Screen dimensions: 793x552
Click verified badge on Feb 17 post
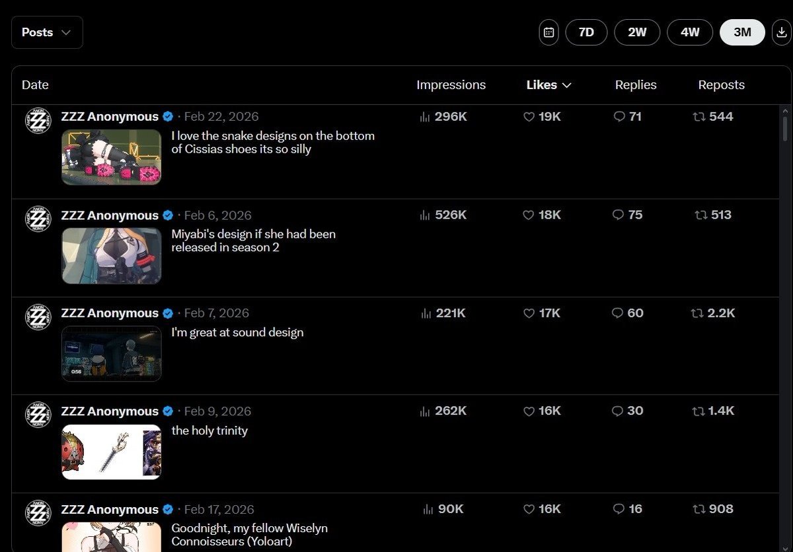click(x=168, y=510)
